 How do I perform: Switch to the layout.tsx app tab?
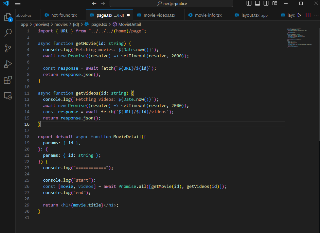pyautogui.click(x=254, y=15)
